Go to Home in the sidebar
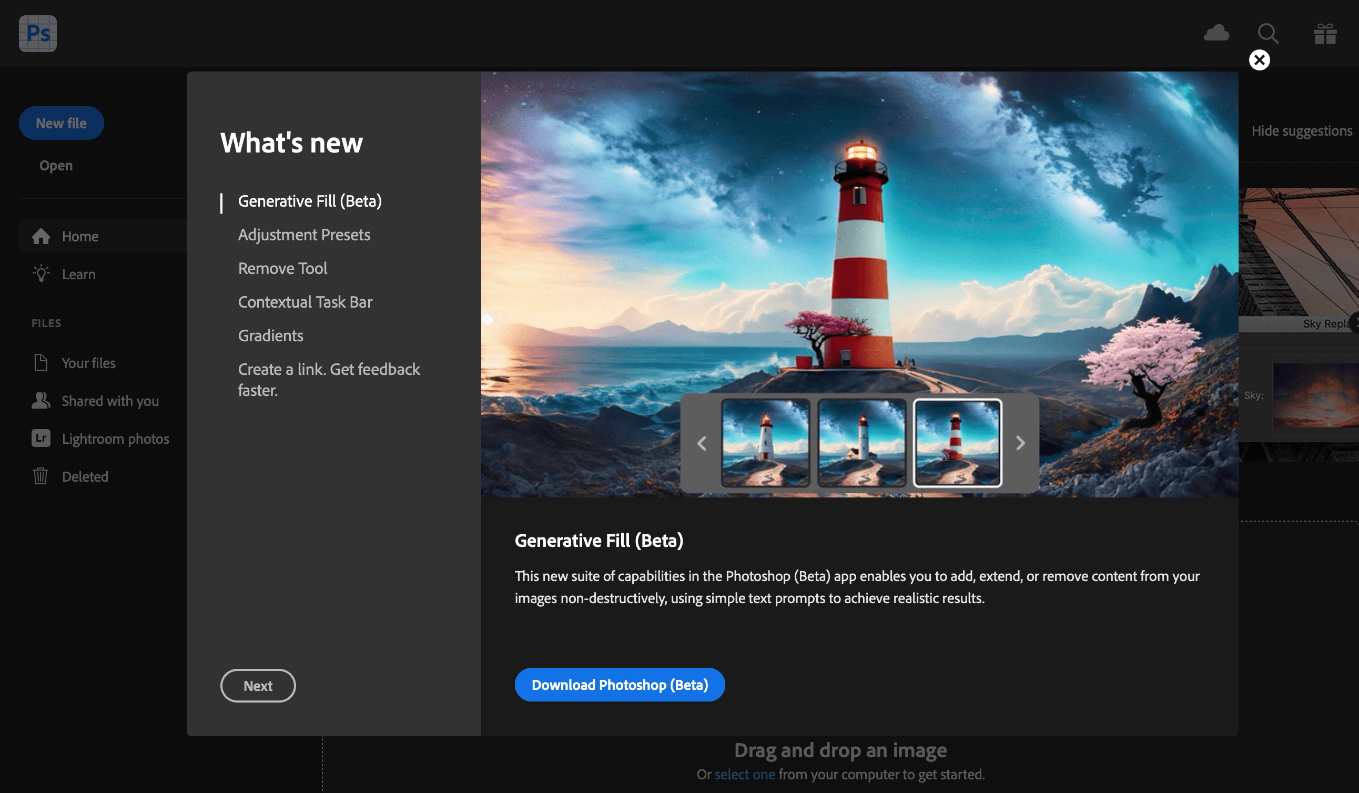The height and width of the screenshot is (793, 1359). pyautogui.click(x=103, y=236)
